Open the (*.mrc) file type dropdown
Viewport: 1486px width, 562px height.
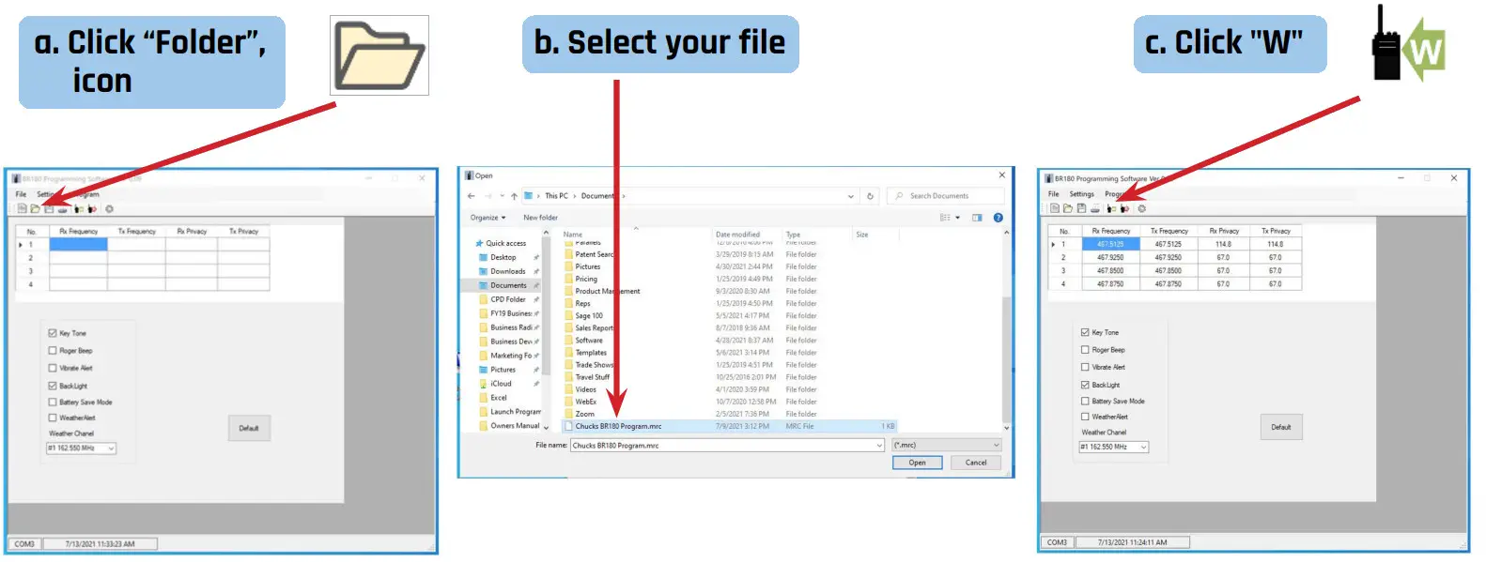tap(946, 446)
